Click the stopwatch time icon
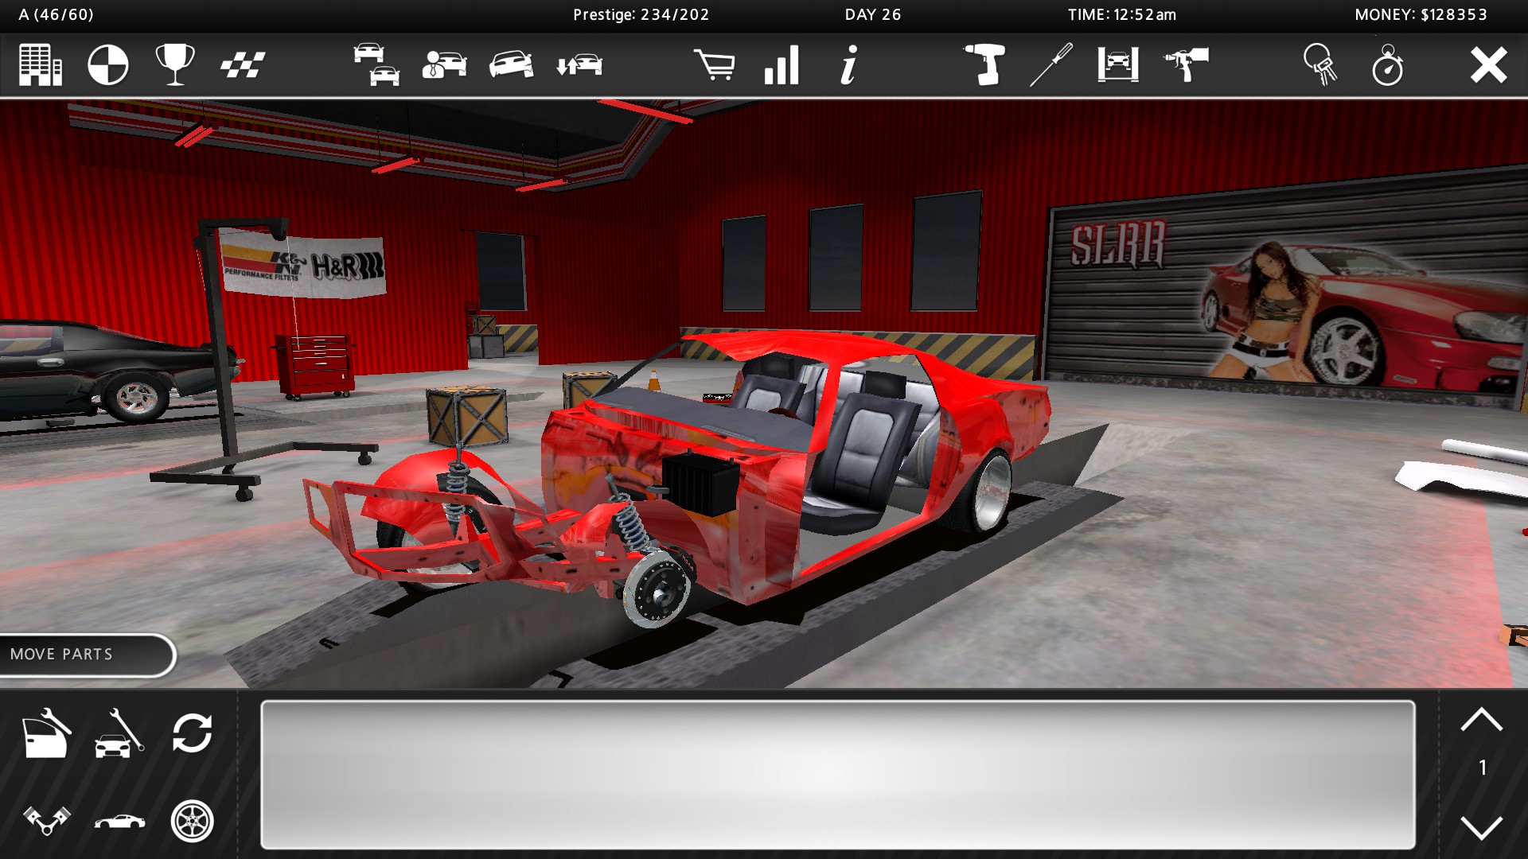The width and height of the screenshot is (1528, 859). point(1388,65)
